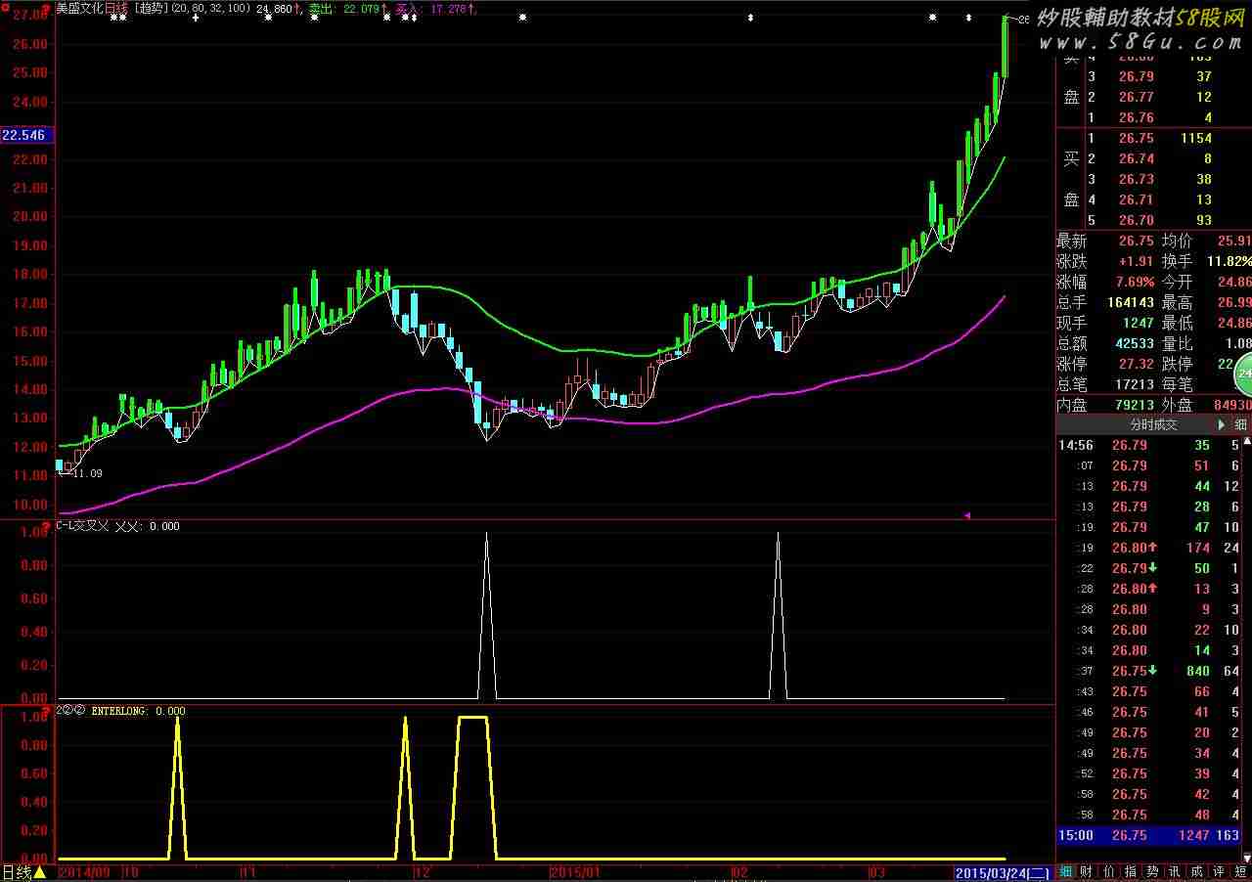Click the 11.09 low price label
Viewport: 1252px width, 882px height.
(x=89, y=473)
